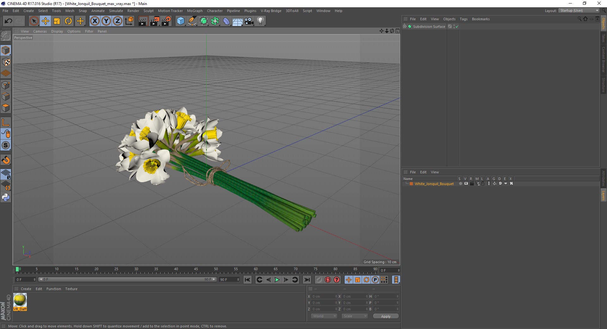Switch to Texture mode in left palette
The height and width of the screenshot is (329, 607).
pos(6,62)
